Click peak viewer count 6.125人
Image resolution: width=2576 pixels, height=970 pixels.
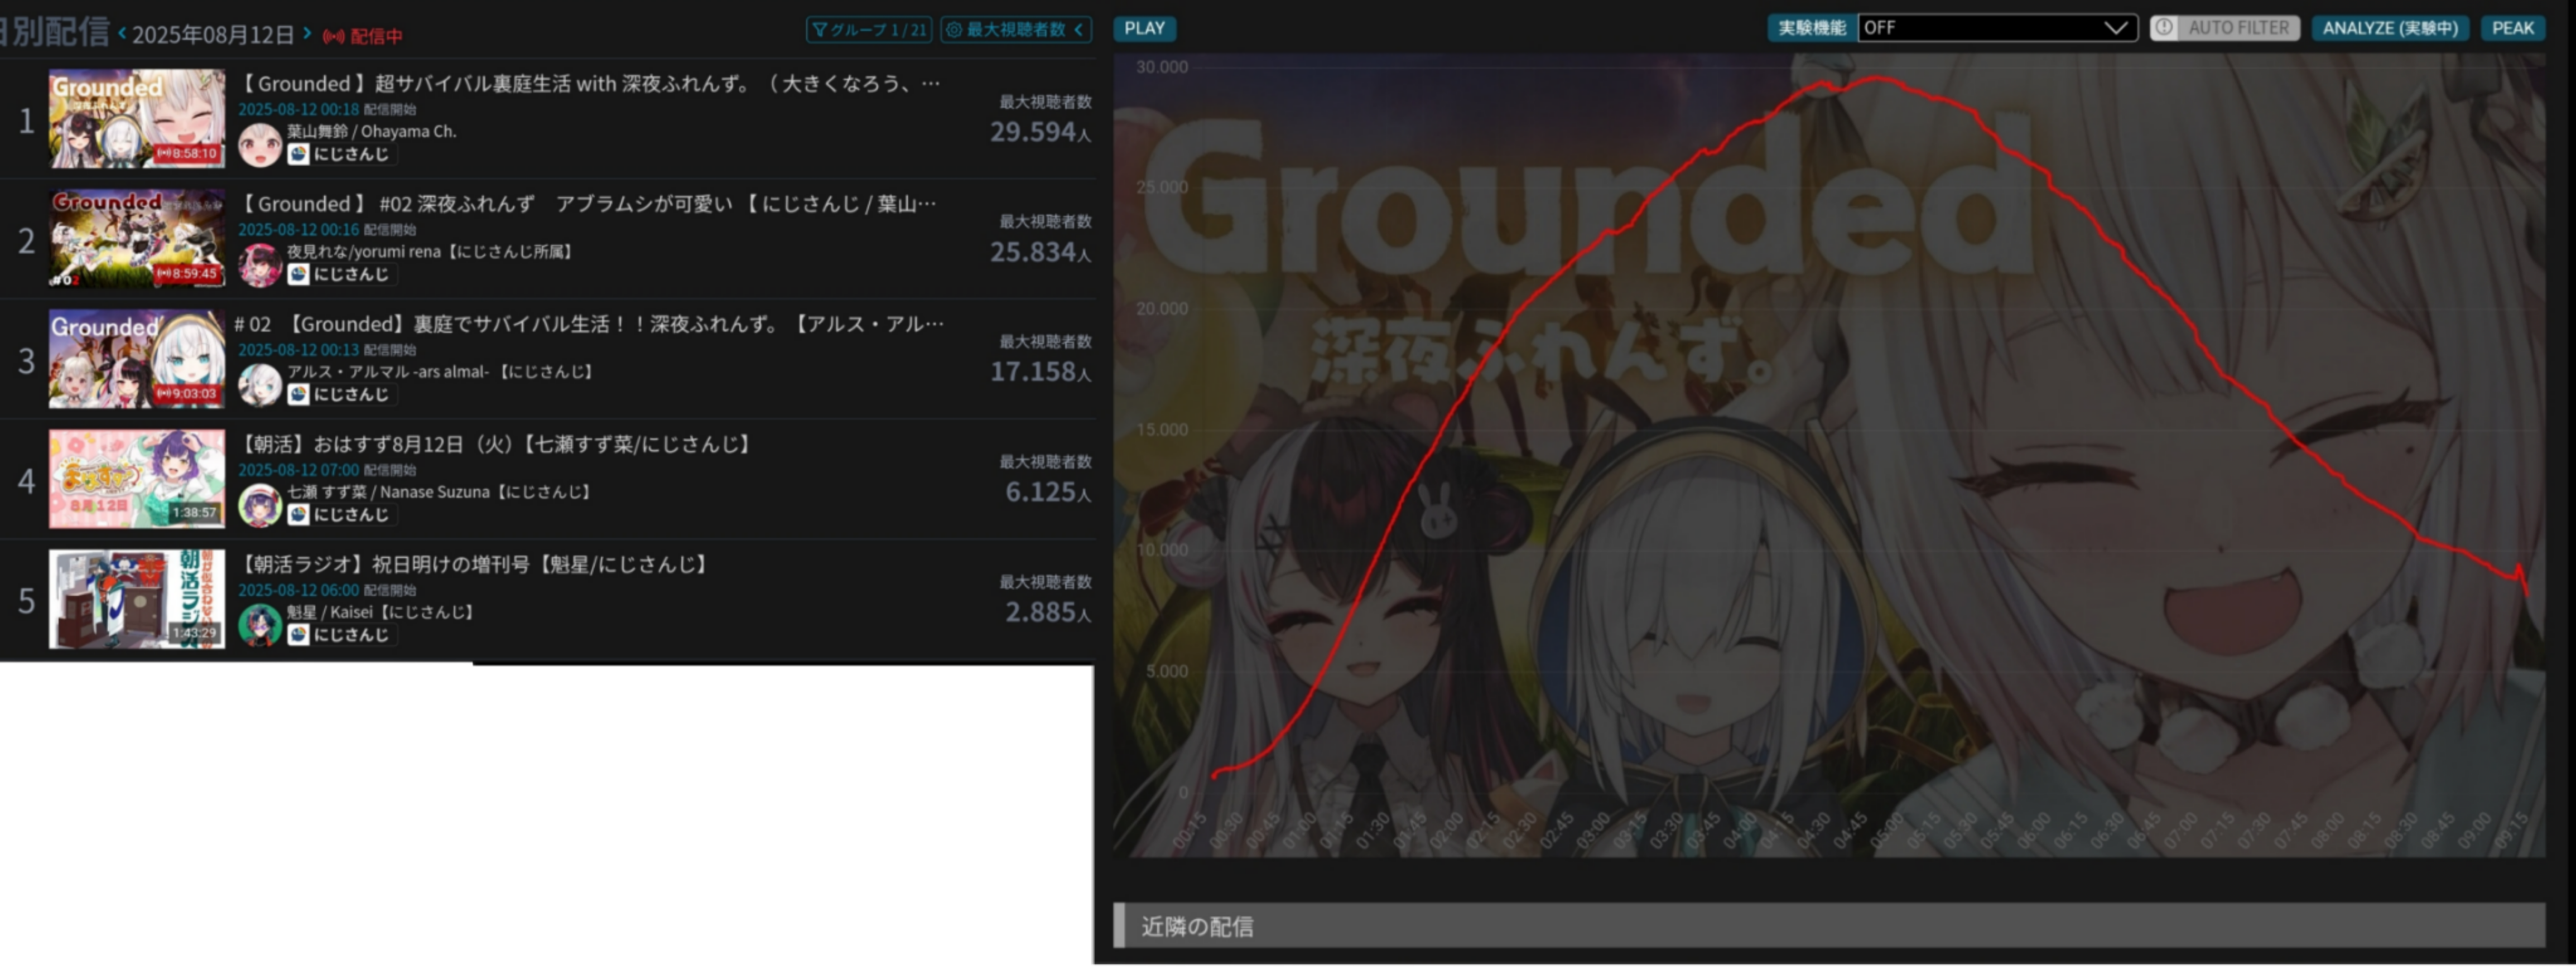(1048, 492)
